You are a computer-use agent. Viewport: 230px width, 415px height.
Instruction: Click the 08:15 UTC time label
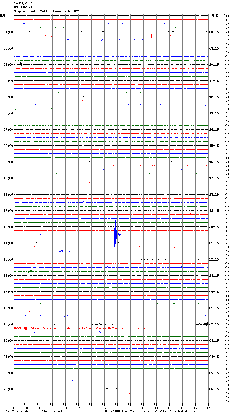214,32
